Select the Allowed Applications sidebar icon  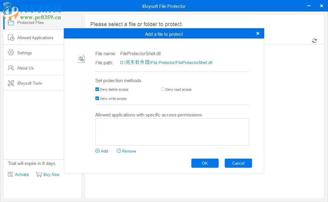pyautogui.click(x=11, y=37)
